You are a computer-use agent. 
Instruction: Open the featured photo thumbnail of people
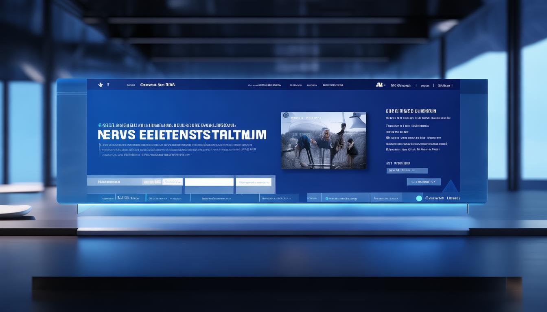(x=323, y=141)
